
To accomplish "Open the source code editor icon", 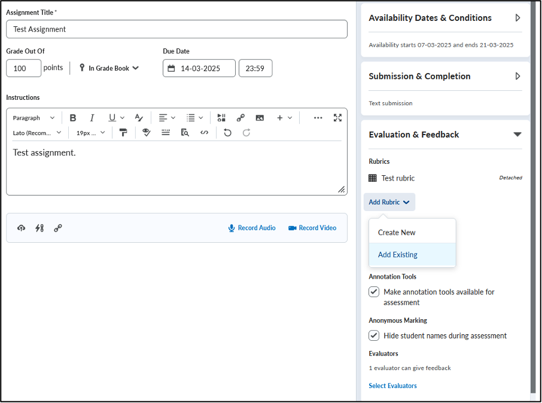I will pos(204,133).
